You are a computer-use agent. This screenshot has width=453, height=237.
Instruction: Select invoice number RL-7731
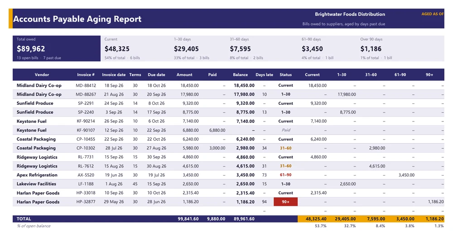(86, 157)
